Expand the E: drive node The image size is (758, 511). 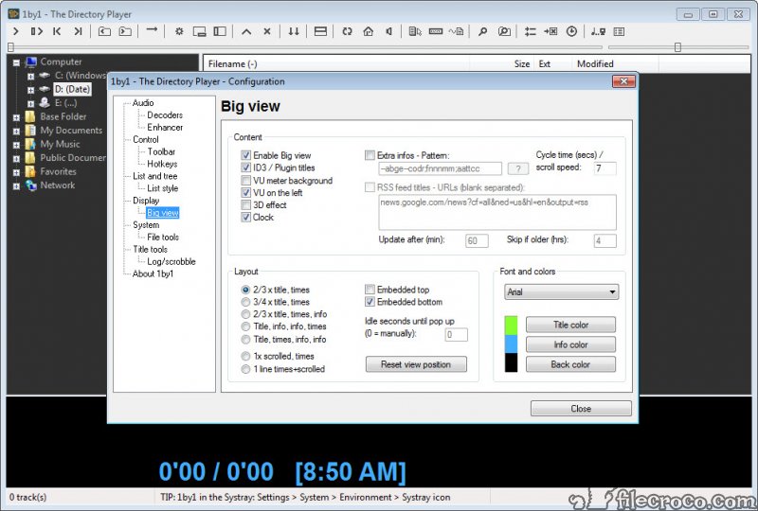click(30, 103)
